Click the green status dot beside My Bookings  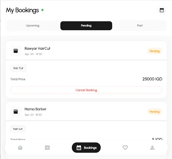pyautogui.click(x=42, y=10)
